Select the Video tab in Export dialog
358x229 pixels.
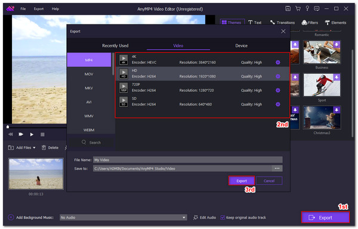pyautogui.click(x=178, y=45)
